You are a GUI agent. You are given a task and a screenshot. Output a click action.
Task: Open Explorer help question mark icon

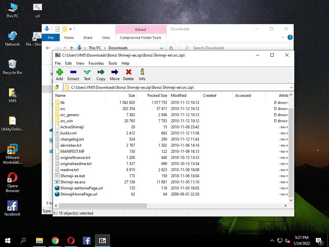[290, 37]
